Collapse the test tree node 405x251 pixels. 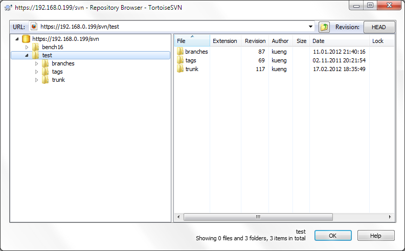(27, 55)
